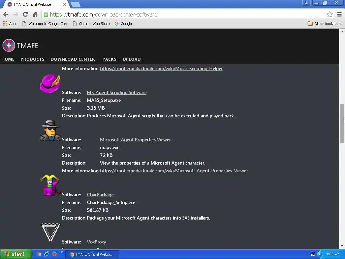Image resolution: width=345 pixels, height=259 pixels.
Task: Click the page scrollbar thumb
Action: [342, 123]
